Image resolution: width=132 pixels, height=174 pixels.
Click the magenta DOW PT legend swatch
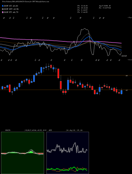pyautogui.click(x=3, y=12)
